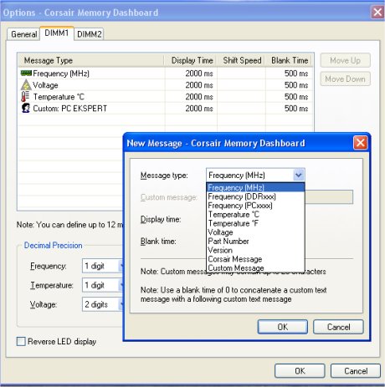The height and width of the screenshot is (387, 385).
Task: Click Cancel in the New Message dialog
Action: coord(338,327)
